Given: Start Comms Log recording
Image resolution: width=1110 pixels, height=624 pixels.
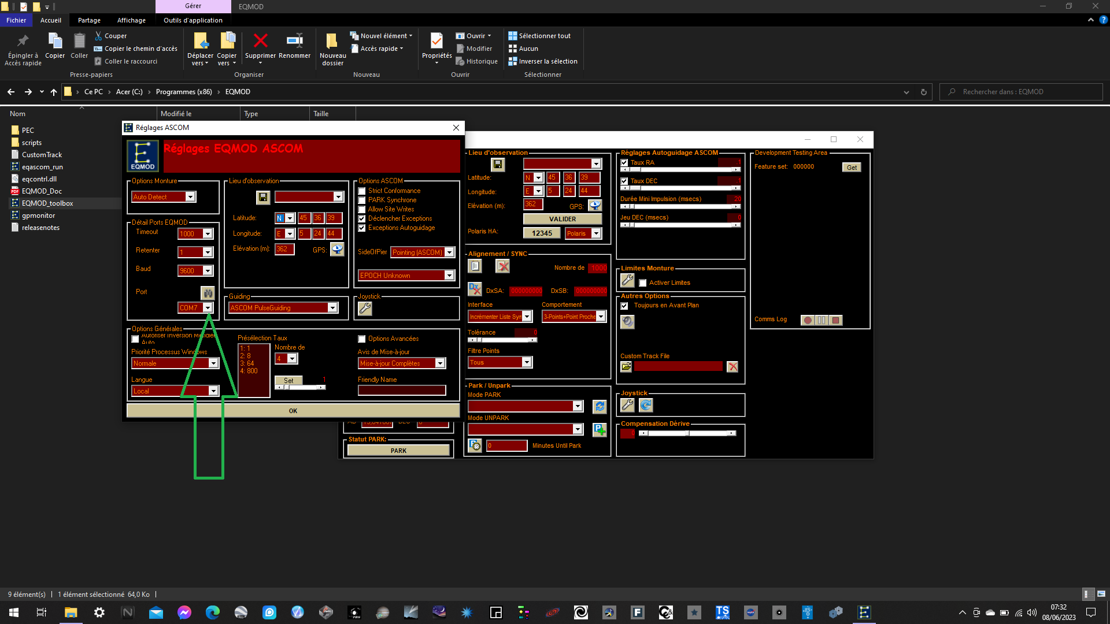Looking at the screenshot, I should [x=808, y=320].
